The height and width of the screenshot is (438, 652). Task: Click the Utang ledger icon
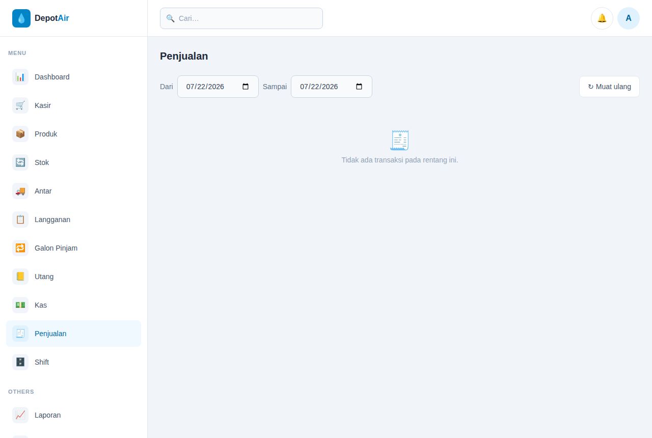pyautogui.click(x=20, y=277)
